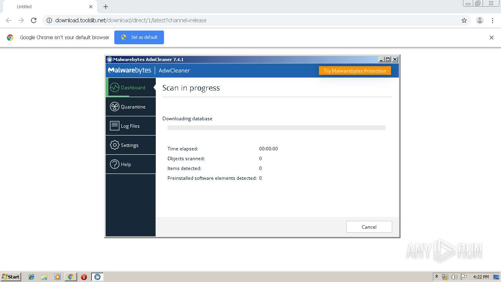This screenshot has height=282, width=501.
Task: Open the Help section
Action: pos(131,164)
